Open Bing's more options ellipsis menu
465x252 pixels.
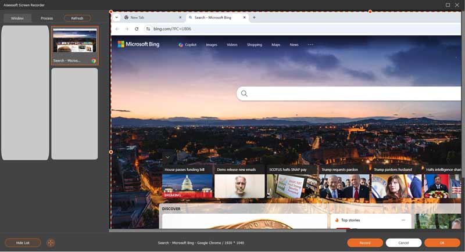[310, 44]
